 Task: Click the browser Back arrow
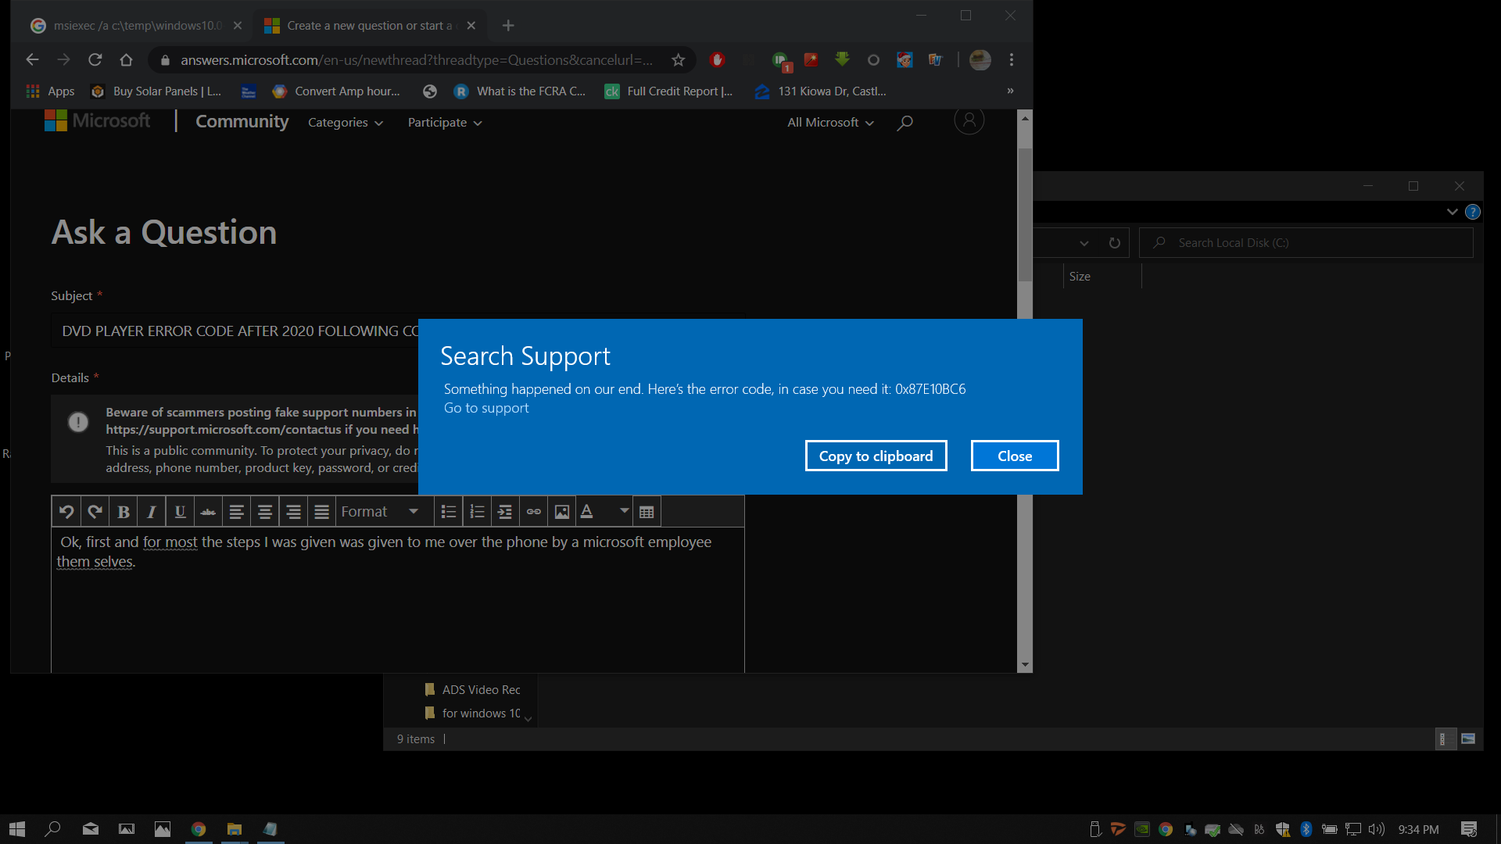[x=32, y=60]
